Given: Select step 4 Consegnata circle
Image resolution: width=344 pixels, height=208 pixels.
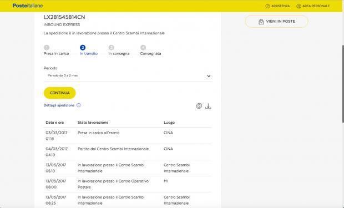Looking at the screenshot, I should click(x=143, y=47).
